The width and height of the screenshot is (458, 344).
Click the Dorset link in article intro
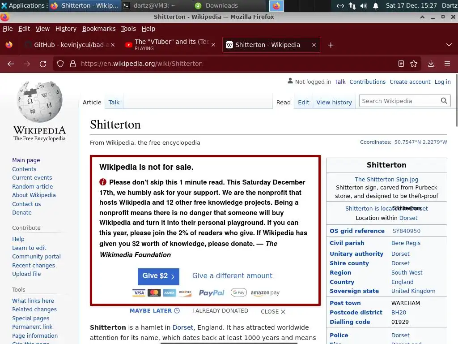tap(183, 327)
